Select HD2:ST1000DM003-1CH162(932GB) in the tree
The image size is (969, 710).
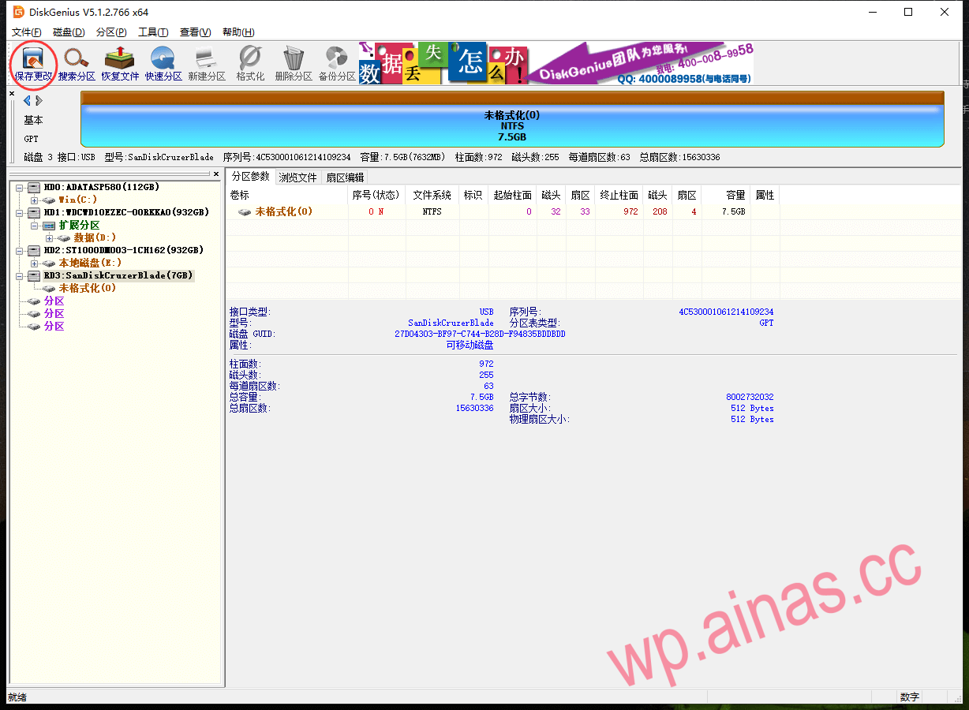[x=124, y=251]
